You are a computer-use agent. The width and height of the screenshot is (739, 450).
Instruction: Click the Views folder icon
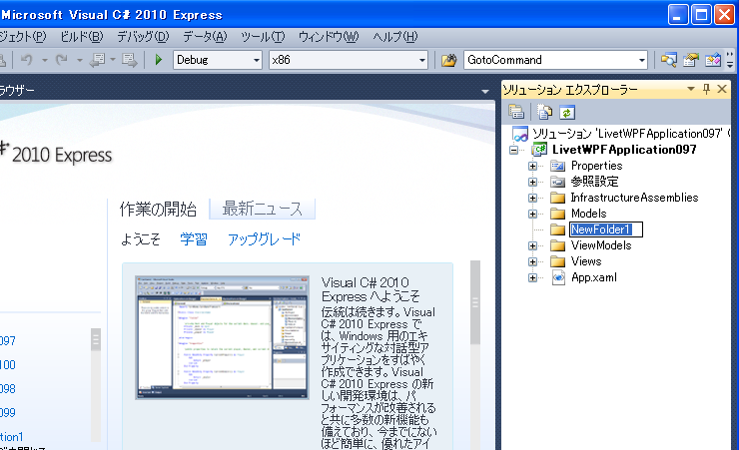[558, 261]
